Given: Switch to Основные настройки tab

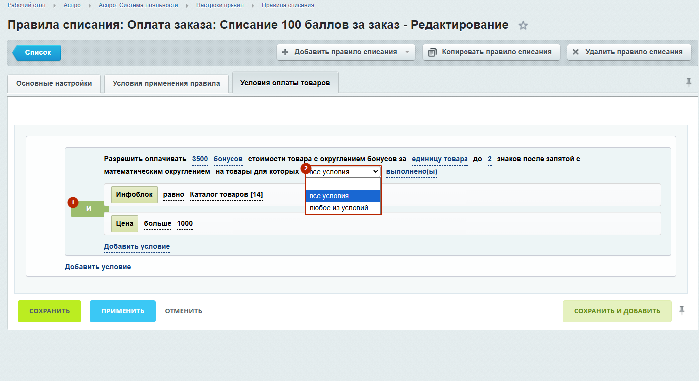Looking at the screenshot, I should click(x=54, y=84).
